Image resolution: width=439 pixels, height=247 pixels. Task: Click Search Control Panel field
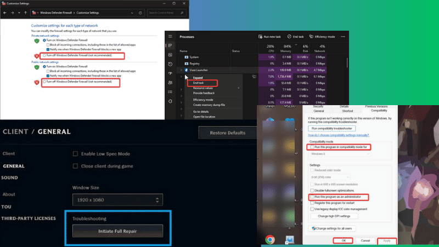pyautogui.click(x=166, y=13)
